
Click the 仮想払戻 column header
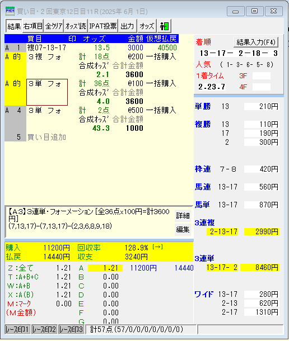[161, 39]
